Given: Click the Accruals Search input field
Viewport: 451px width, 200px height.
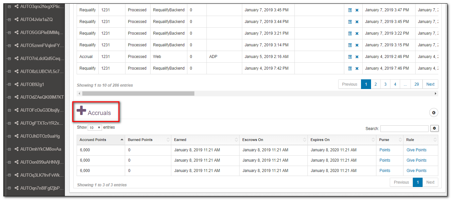Looking at the screenshot, I should click(404, 129).
